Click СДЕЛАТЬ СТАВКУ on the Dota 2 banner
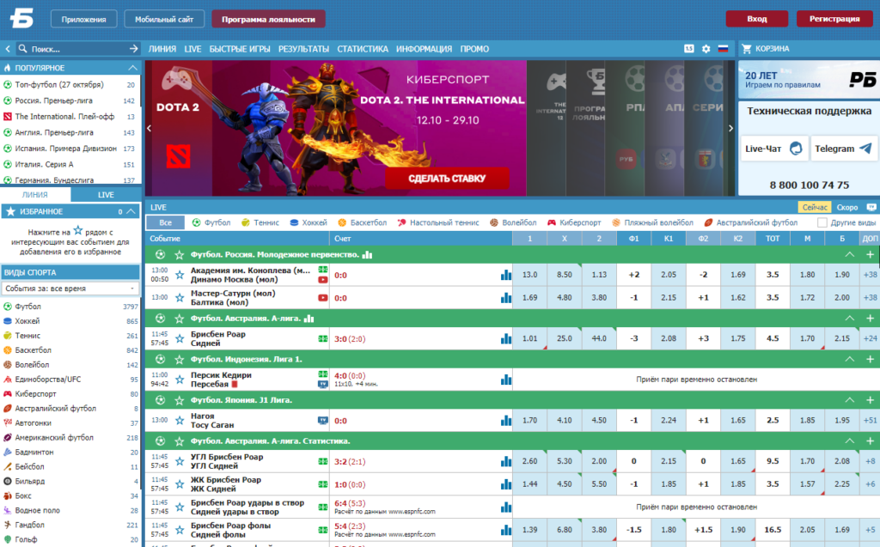The image size is (880, 547). pos(447,179)
